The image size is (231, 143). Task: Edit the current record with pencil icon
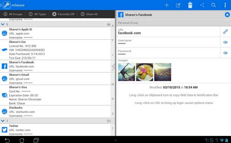tap(178, 5)
